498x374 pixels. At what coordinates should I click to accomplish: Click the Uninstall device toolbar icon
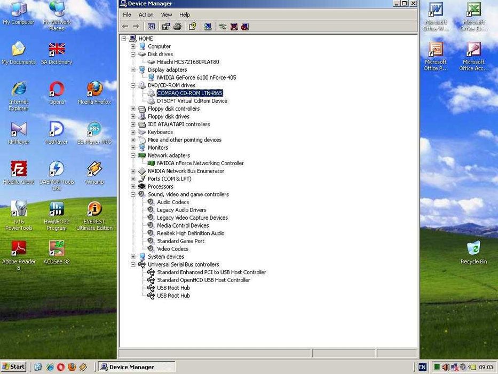(x=234, y=27)
